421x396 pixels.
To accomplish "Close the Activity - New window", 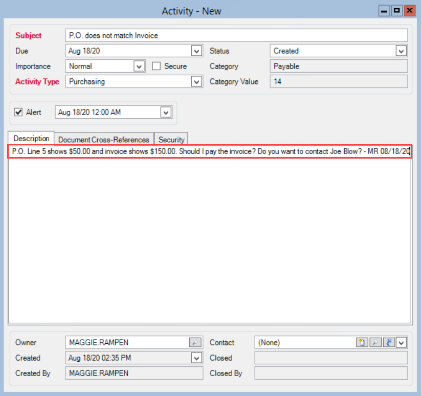I will click(409, 11).
